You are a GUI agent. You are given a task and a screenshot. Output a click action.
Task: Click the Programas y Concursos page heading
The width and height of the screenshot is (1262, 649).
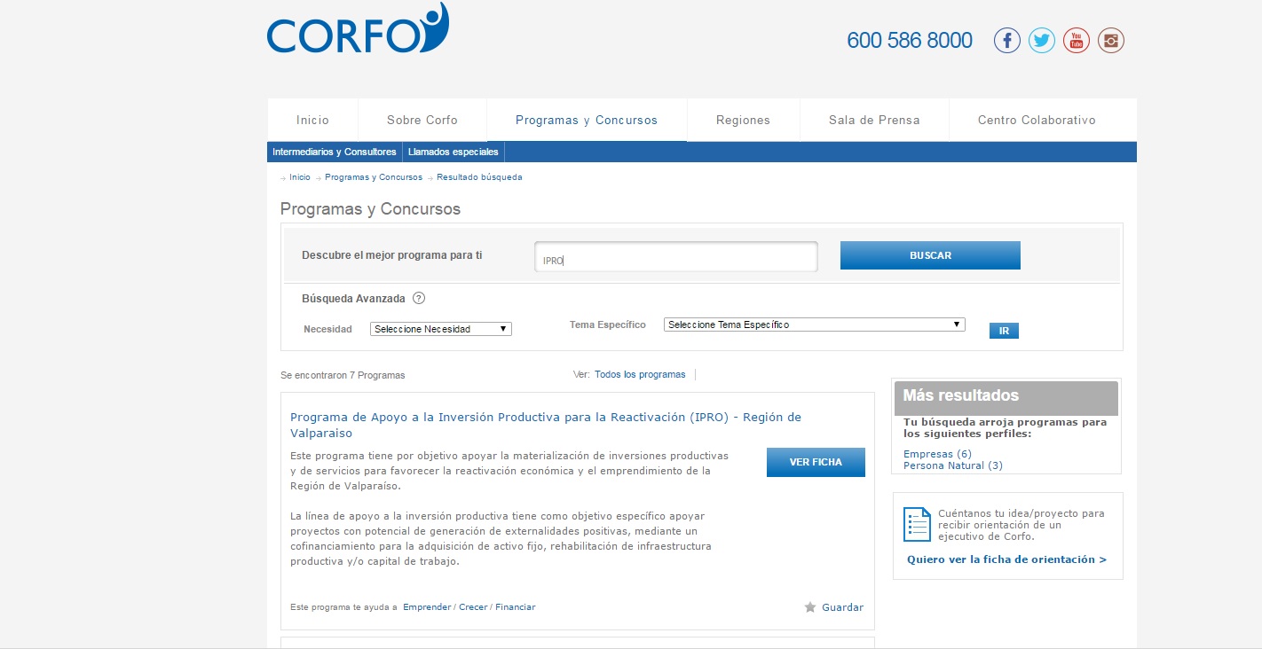370,209
